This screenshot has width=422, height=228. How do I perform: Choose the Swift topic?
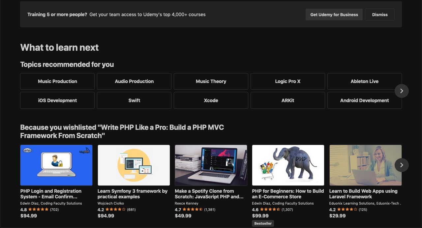[x=134, y=100]
